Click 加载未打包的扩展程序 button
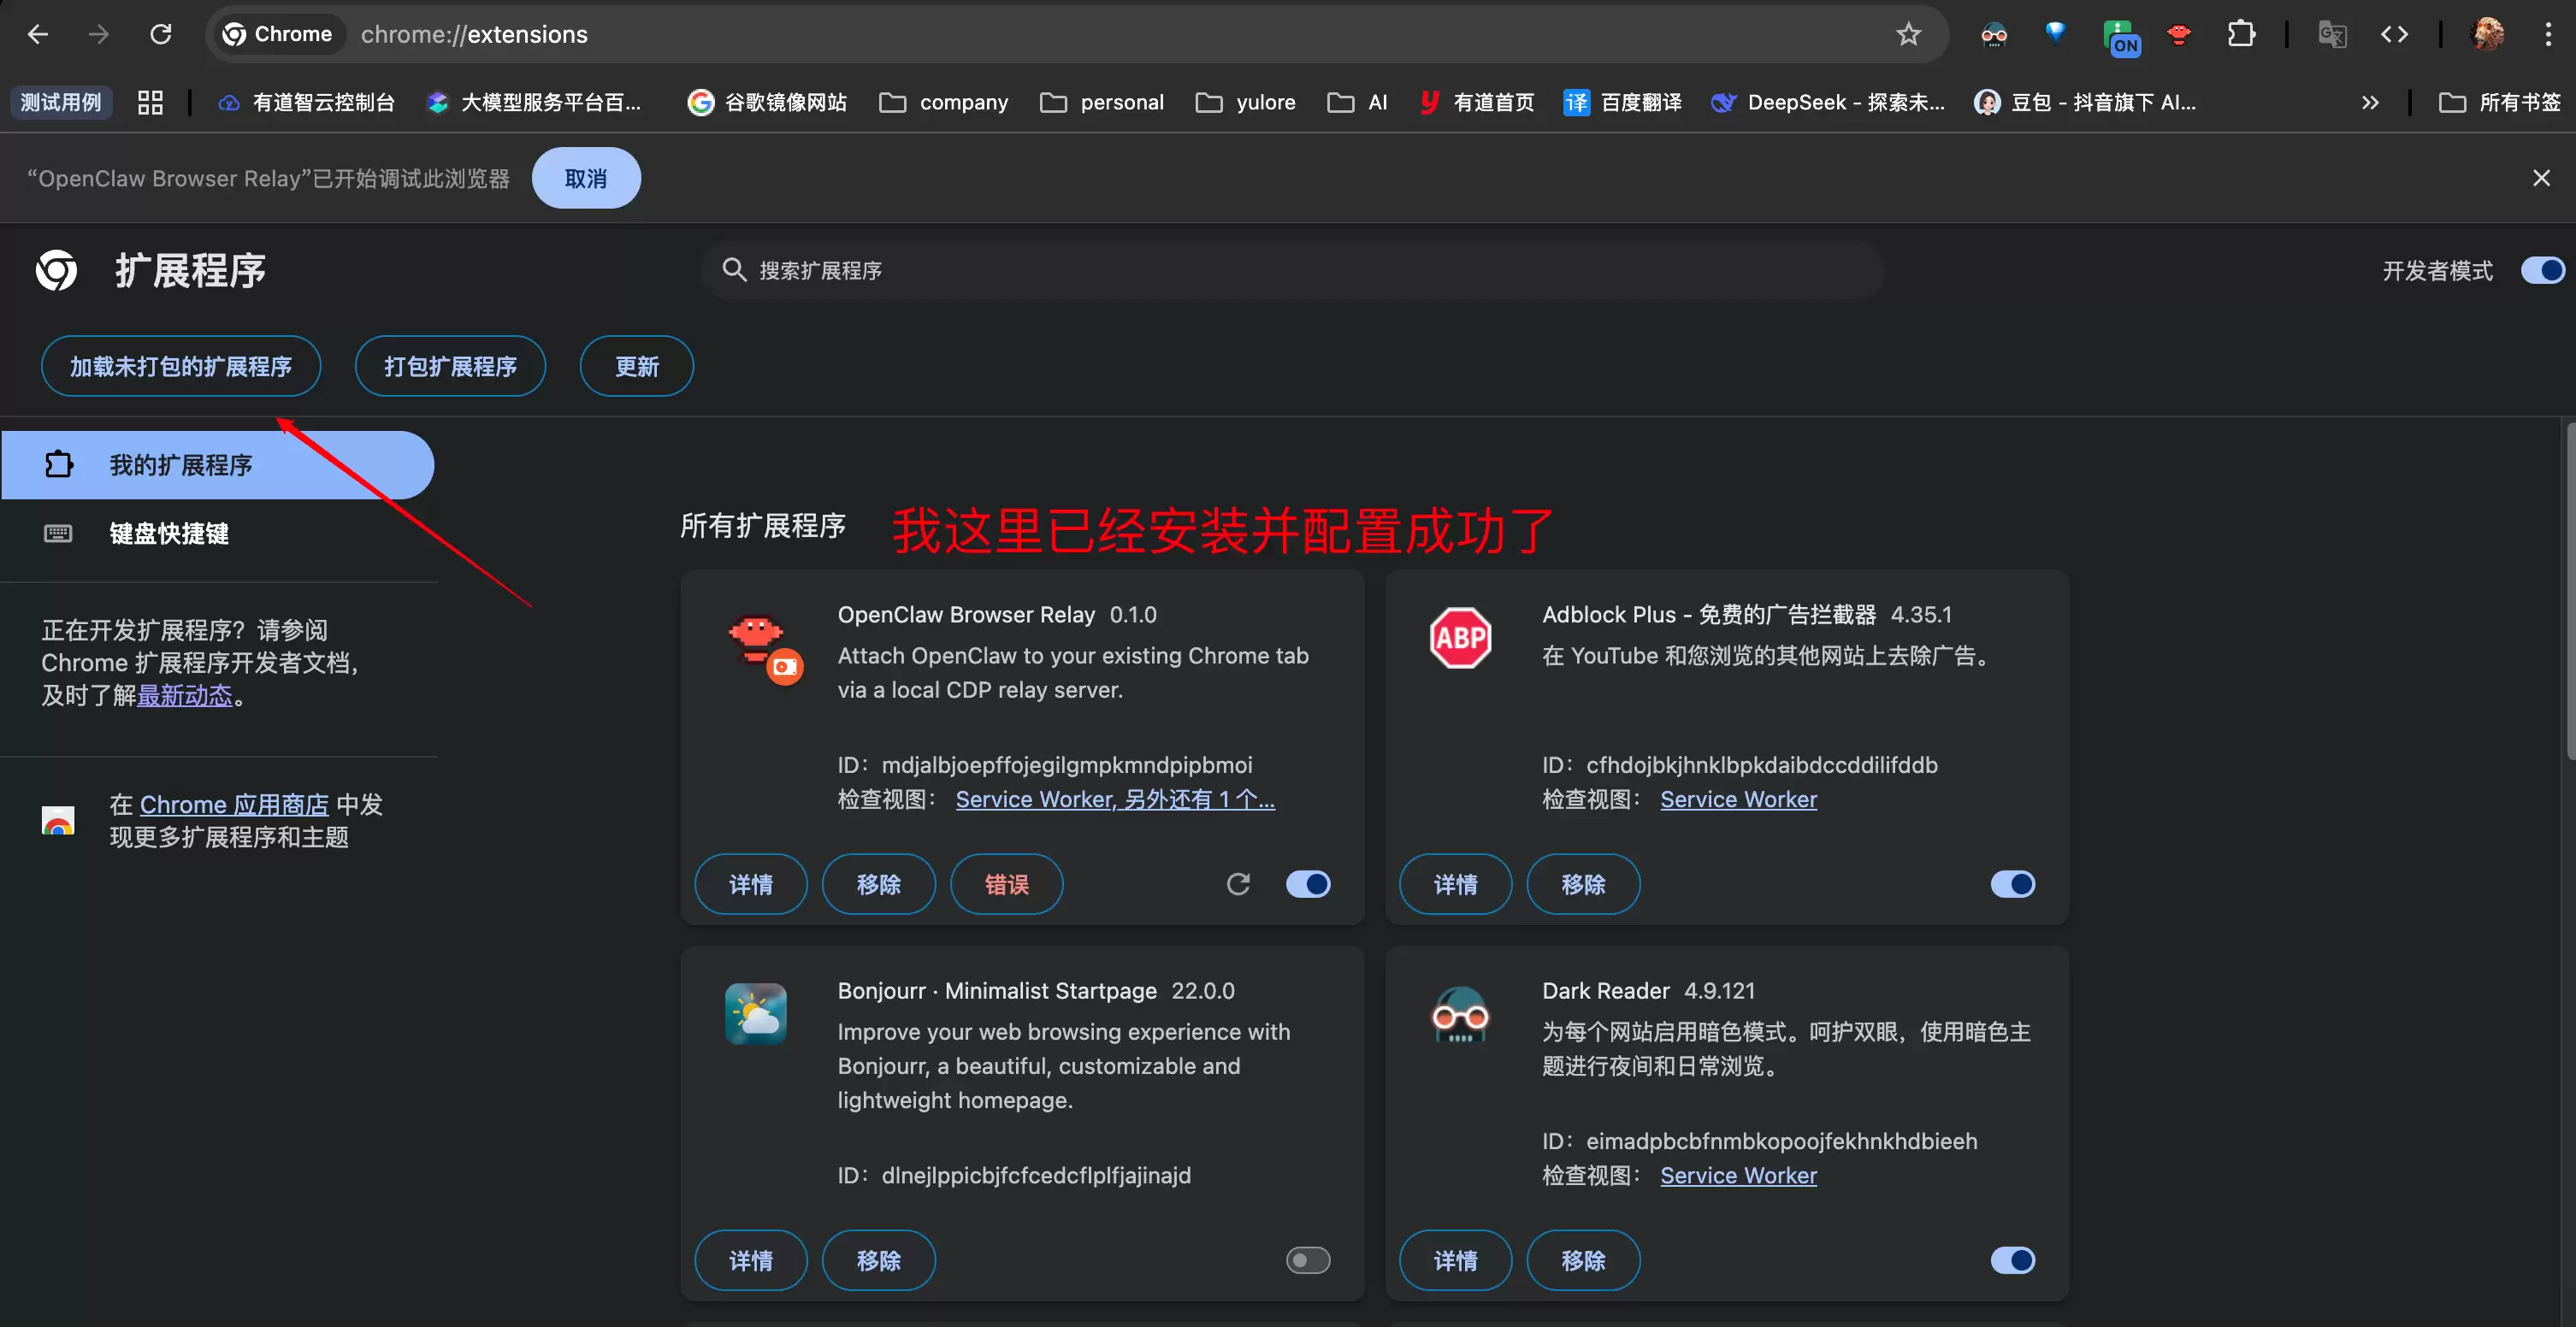2576x1327 pixels. click(x=181, y=366)
